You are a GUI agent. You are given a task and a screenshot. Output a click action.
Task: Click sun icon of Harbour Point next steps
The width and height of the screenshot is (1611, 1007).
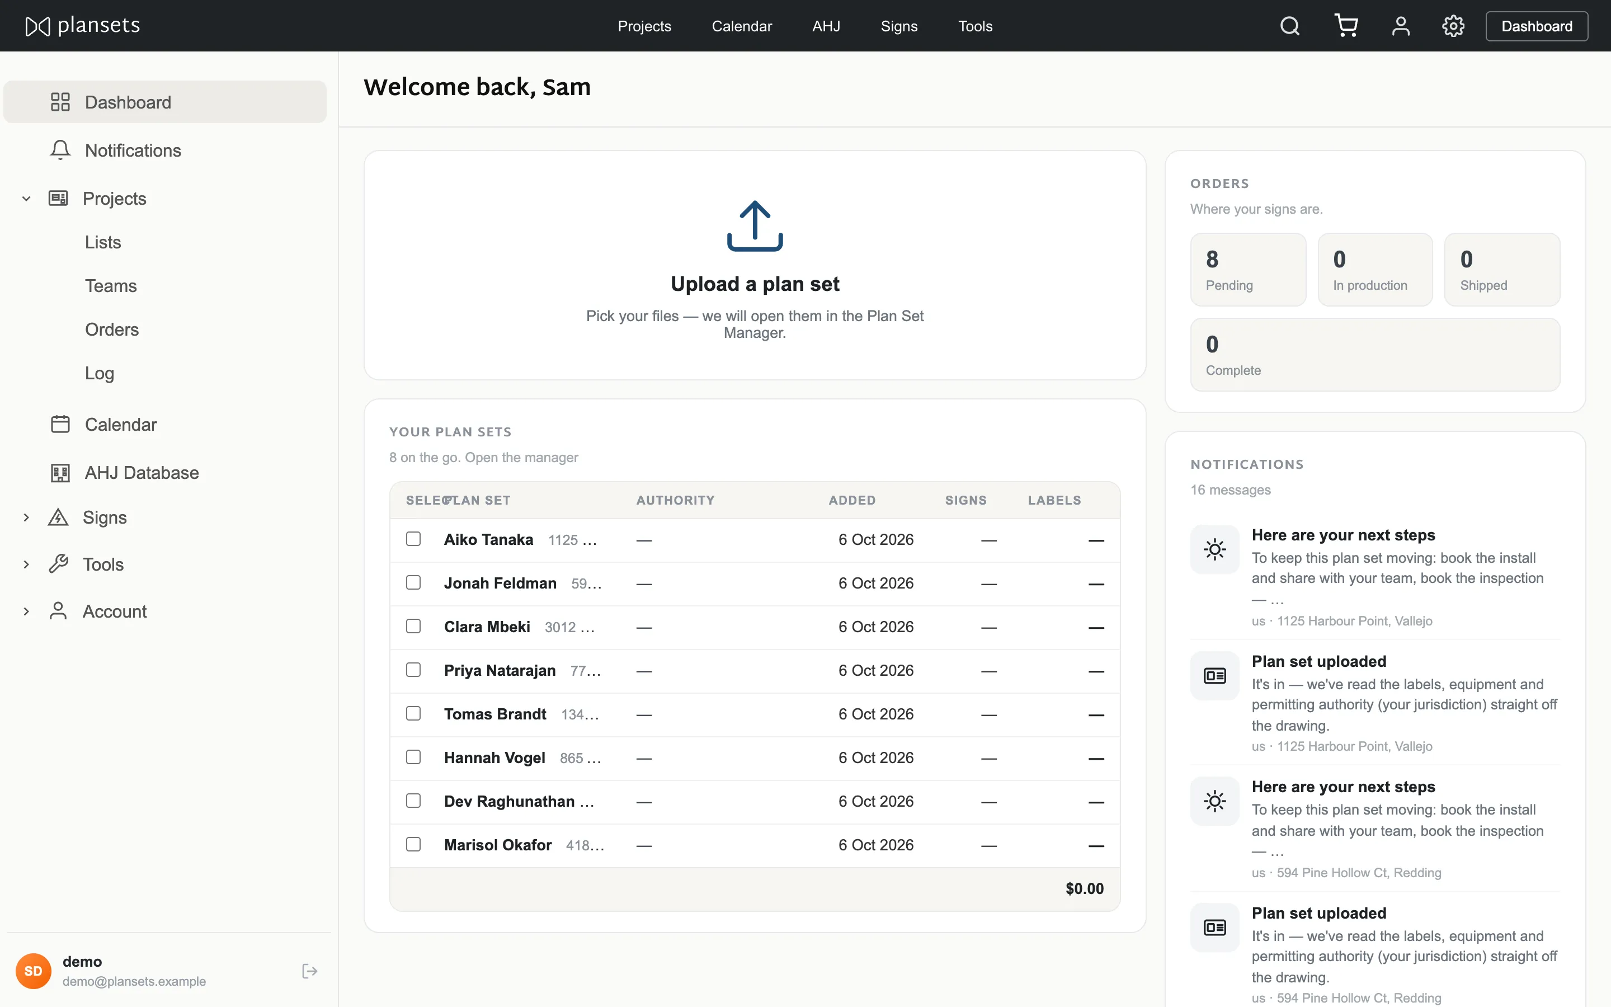[x=1214, y=549]
